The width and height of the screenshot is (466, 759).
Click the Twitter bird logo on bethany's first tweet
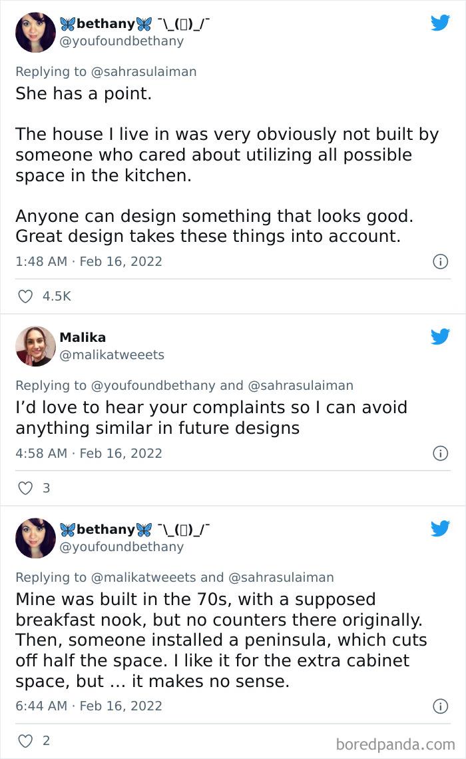(x=440, y=22)
